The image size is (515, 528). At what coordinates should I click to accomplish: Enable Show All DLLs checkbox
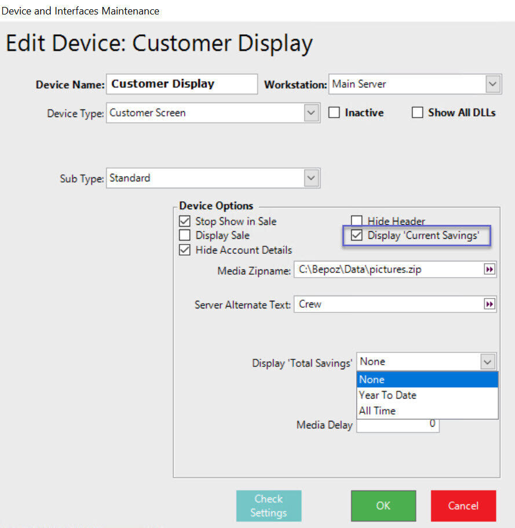(417, 113)
